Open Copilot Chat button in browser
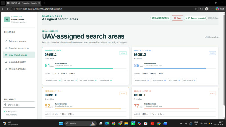The image size is (226, 127). coord(220,9)
